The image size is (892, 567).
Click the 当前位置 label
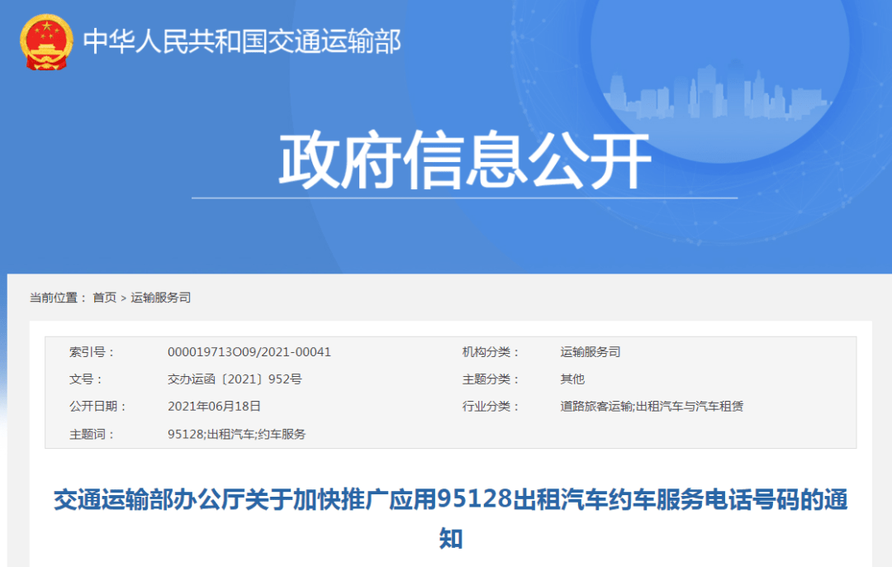(x=58, y=298)
